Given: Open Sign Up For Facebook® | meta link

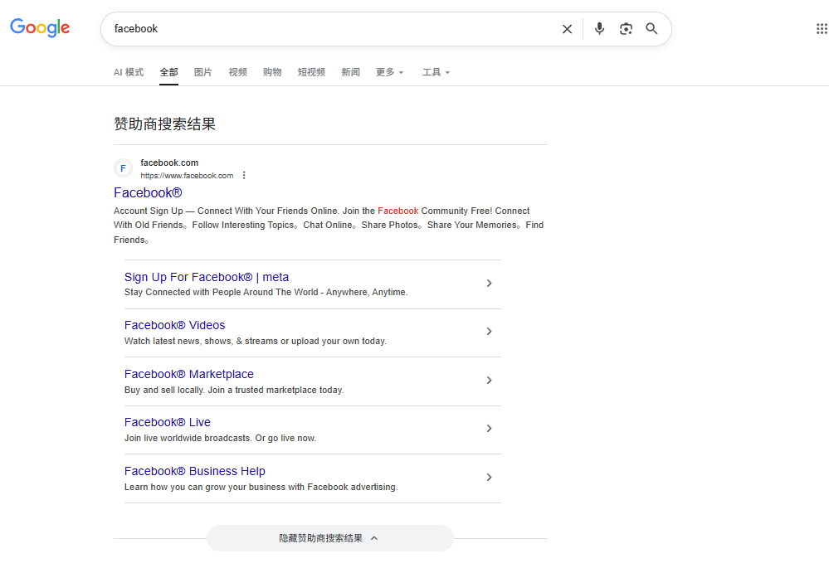Looking at the screenshot, I should (207, 277).
